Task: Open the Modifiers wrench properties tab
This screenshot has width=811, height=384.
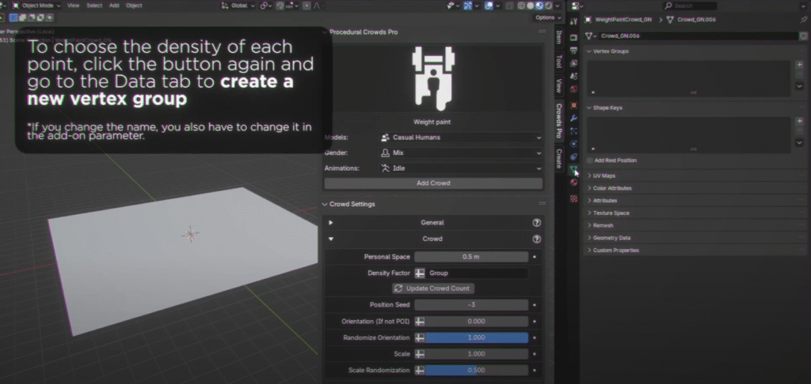Action: click(573, 117)
